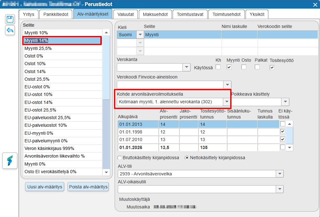Click the first row Nimi laskulle field
This screenshot has height=217, width=320.
239,35
